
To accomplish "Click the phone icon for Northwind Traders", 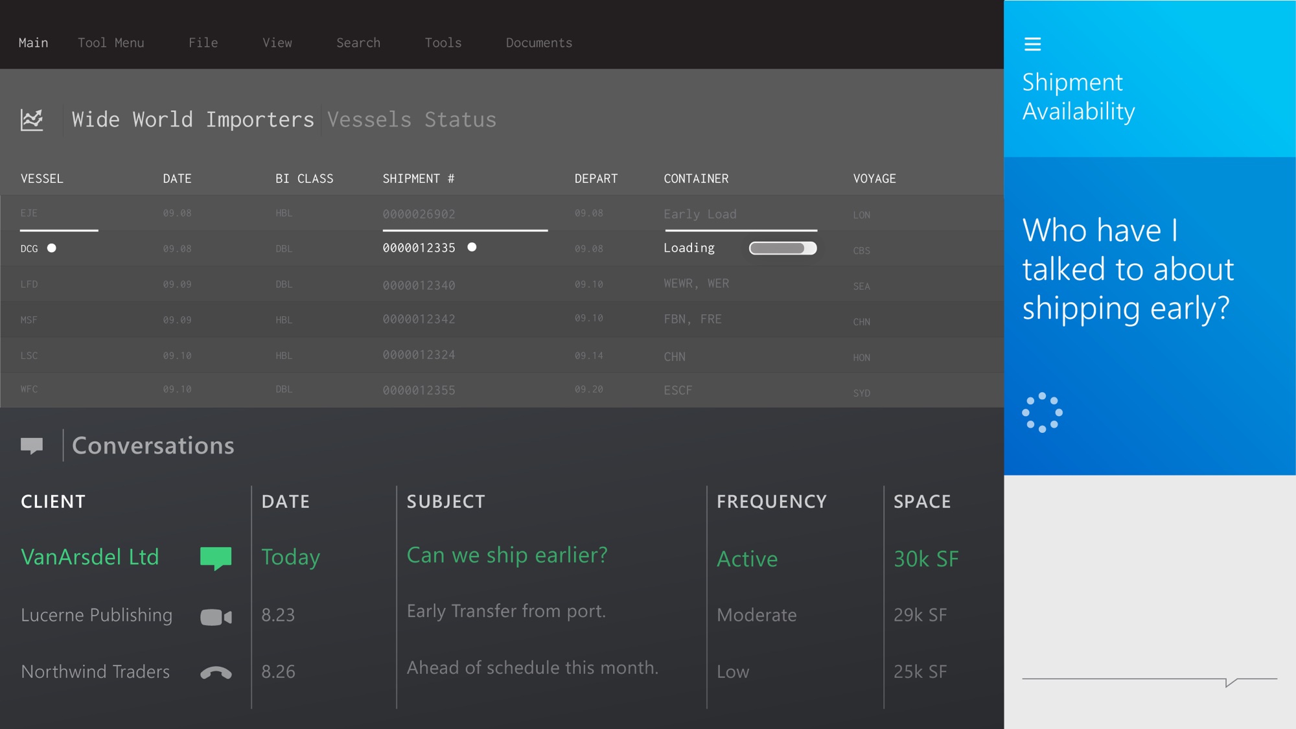I will pyautogui.click(x=216, y=672).
